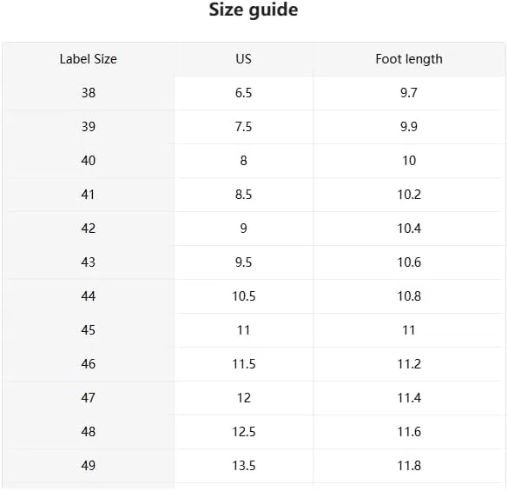Viewport: 508px width, 491px height.
Task: Click US size 6.5 cell
Action: click(244, 93)
